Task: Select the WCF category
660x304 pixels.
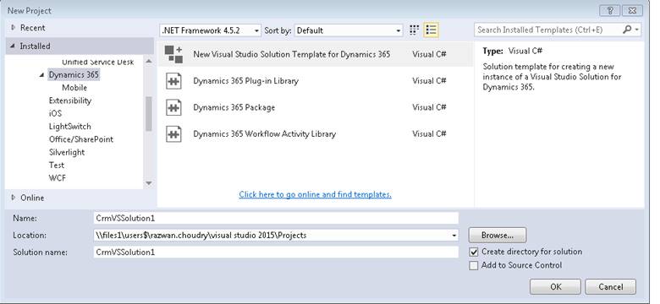Action: pyautogui.click(x=58, y=178)
